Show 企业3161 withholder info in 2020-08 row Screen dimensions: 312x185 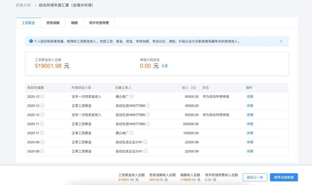145,151
